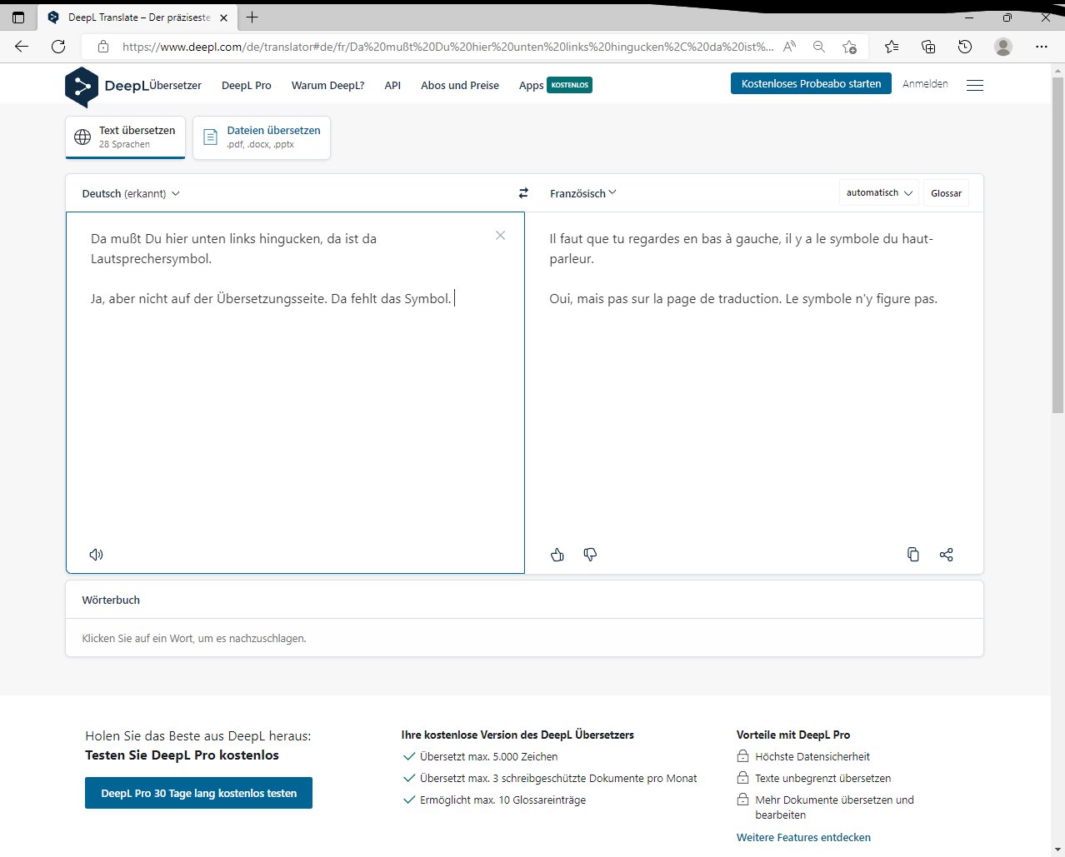This screenshot has width=1065, height=857.
Task: Click 'Übersetzt max. 5.000 Zeichen' text
Action: pyautogui.click(x=488, y=756)
